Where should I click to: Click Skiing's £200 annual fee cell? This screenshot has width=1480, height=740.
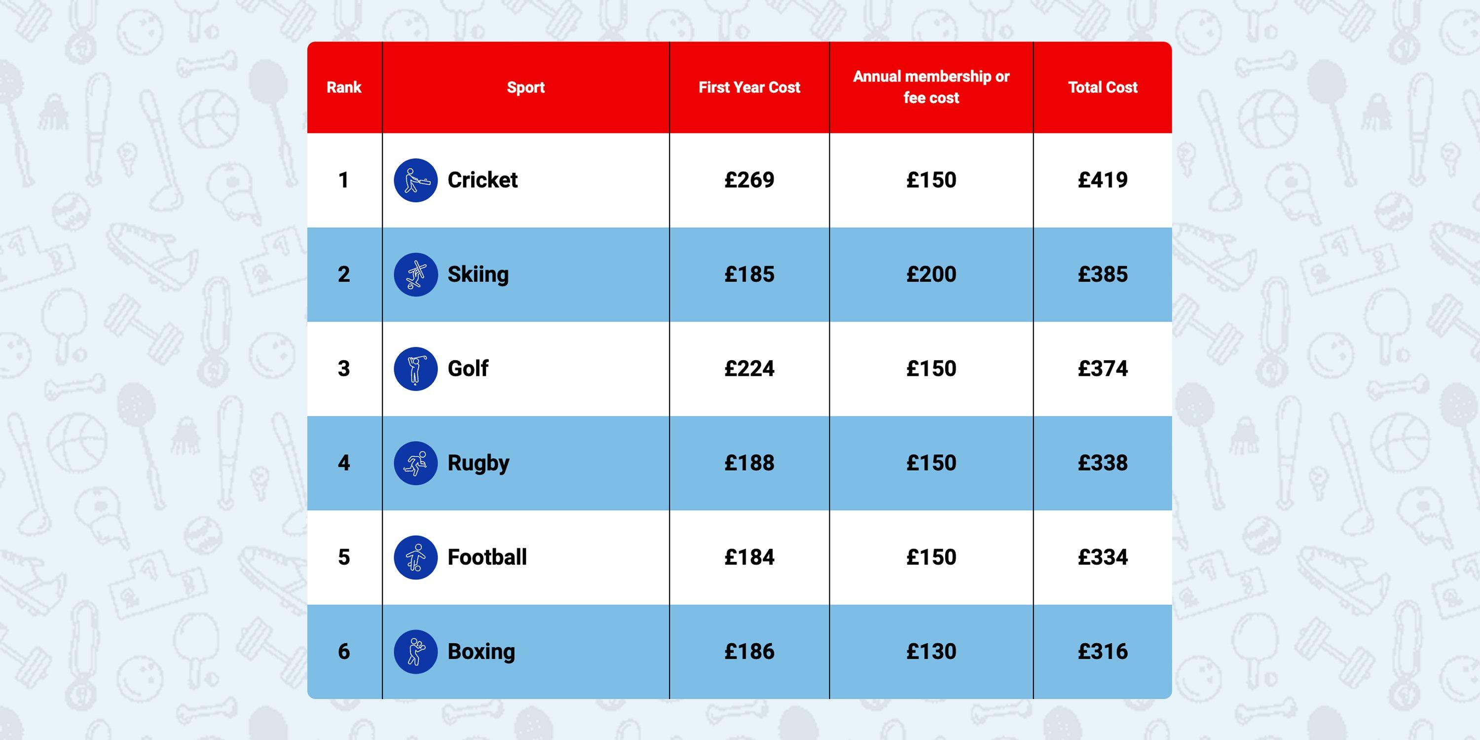[x=931, y=275]
